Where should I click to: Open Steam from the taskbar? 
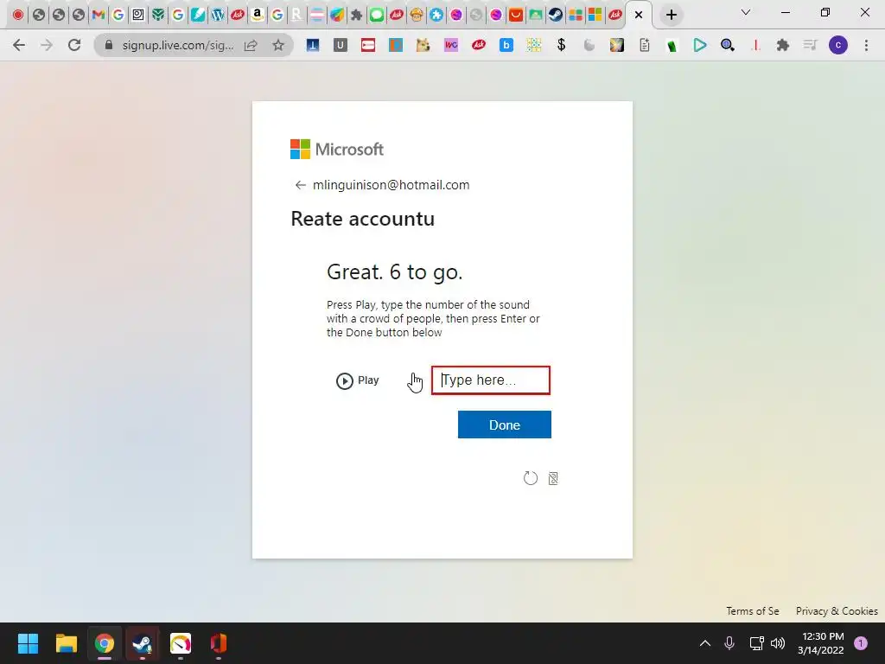tap(143, 643)
